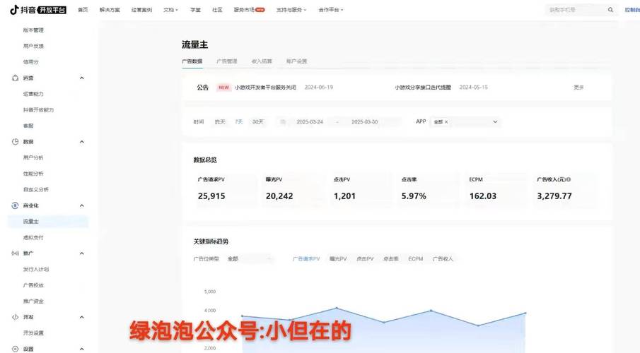Click the end date 2025-03-30 field
This screenshot has width=640, height=353.
(x=364, y=122)
